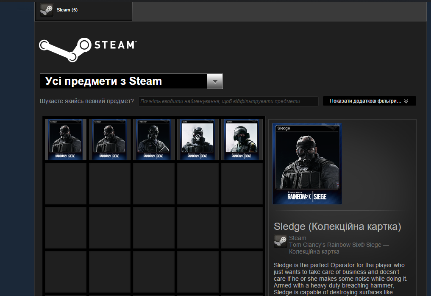Expand 'Показати додаткові фільтри...' button
This screenshot has width=431, height=296.
(x=369, y=101)
